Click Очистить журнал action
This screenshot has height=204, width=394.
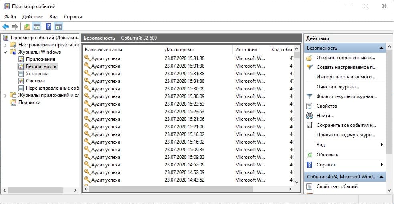pos(338,87)
